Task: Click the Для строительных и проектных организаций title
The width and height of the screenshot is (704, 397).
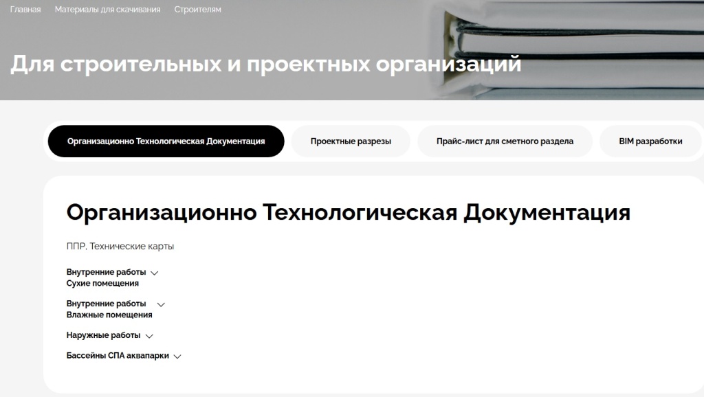Action: point(263,63)
